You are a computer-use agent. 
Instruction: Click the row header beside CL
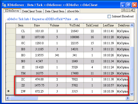point(11,31)
